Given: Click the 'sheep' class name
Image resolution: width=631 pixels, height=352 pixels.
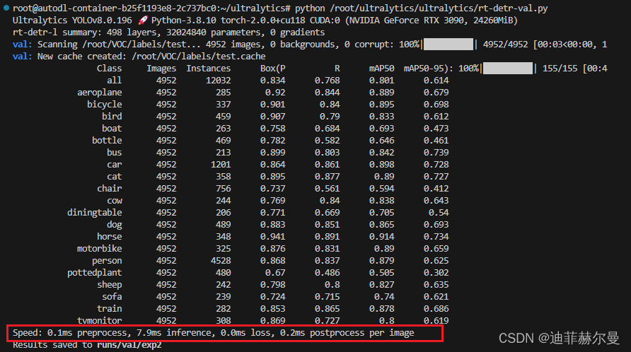Looking at the screenshot, I should 109,285.
